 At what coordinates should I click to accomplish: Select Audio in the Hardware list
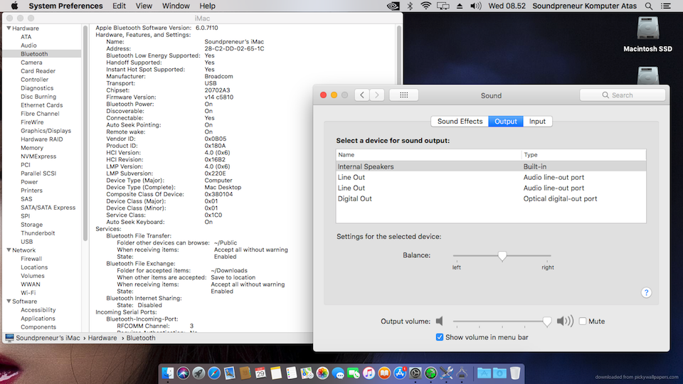[x=28, y=46]
